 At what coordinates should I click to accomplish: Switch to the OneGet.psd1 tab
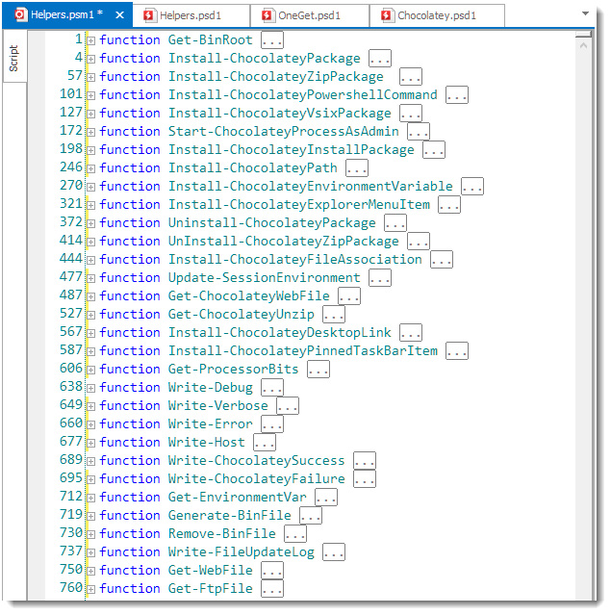point(310,15)
